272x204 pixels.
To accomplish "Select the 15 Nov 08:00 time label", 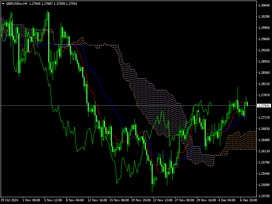I will click(x=119, y=200).
